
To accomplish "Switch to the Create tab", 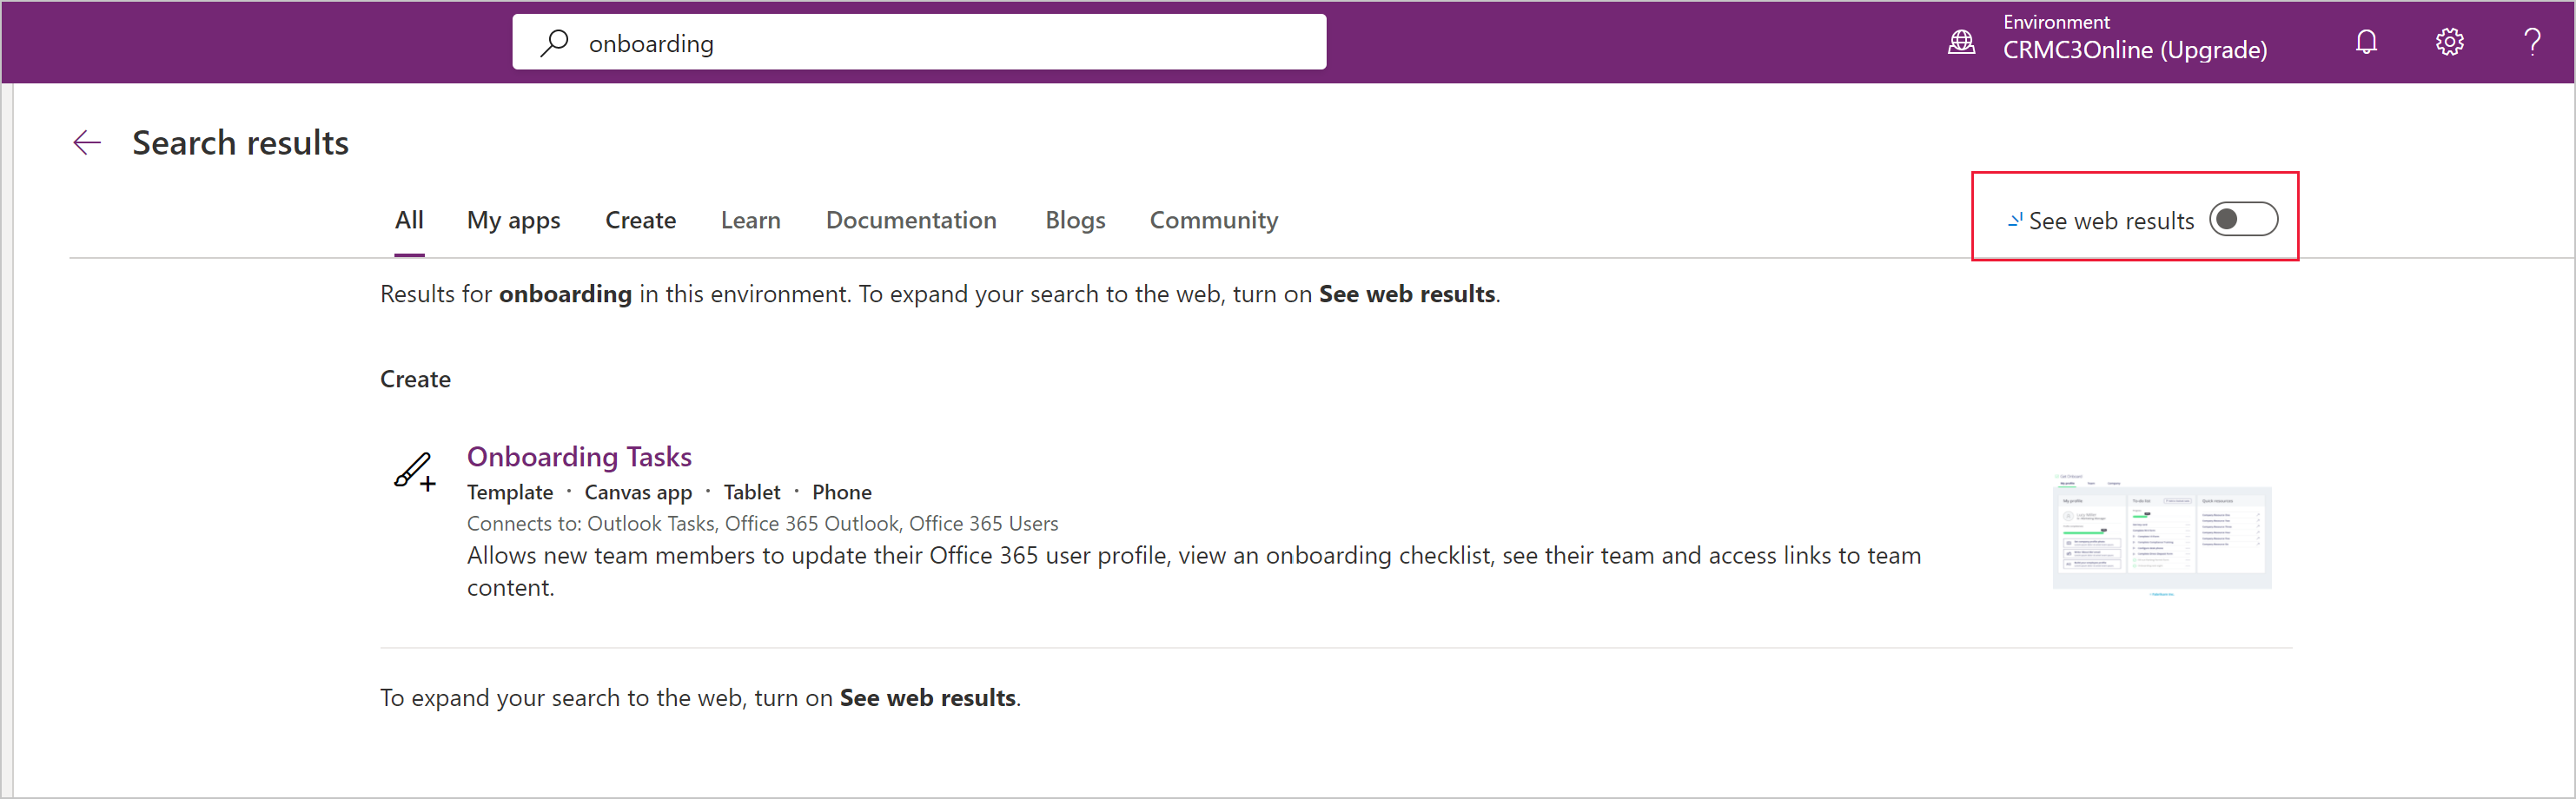I will click(x=640, y=220).
